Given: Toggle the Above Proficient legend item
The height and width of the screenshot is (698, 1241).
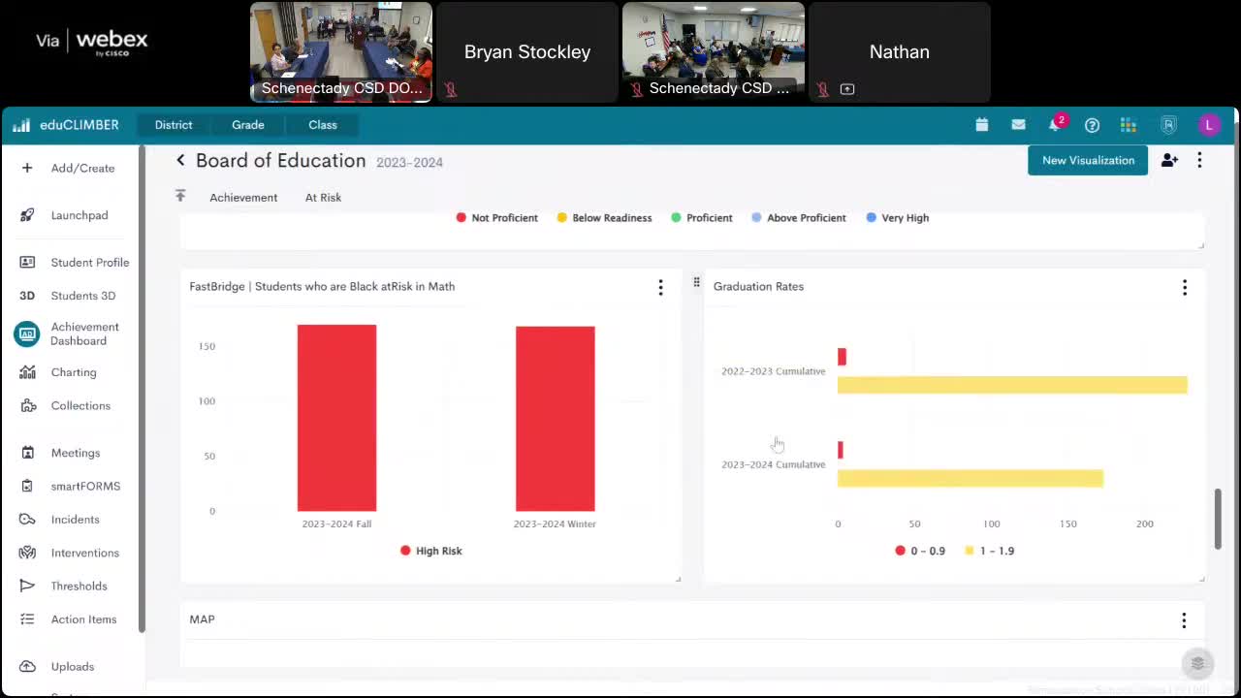Looking at the screenshot, I should point(799,218).
